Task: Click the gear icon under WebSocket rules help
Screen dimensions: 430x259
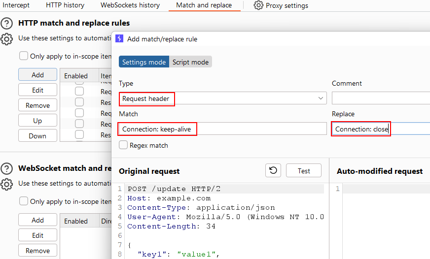Action: 7,184
